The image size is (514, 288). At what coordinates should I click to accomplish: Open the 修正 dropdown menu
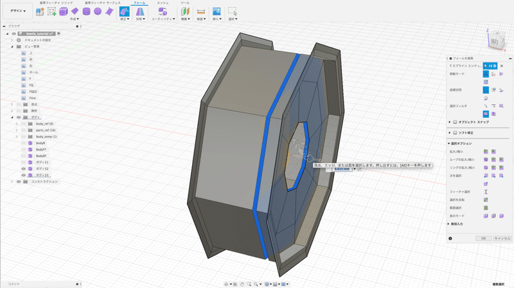[125, 19]
